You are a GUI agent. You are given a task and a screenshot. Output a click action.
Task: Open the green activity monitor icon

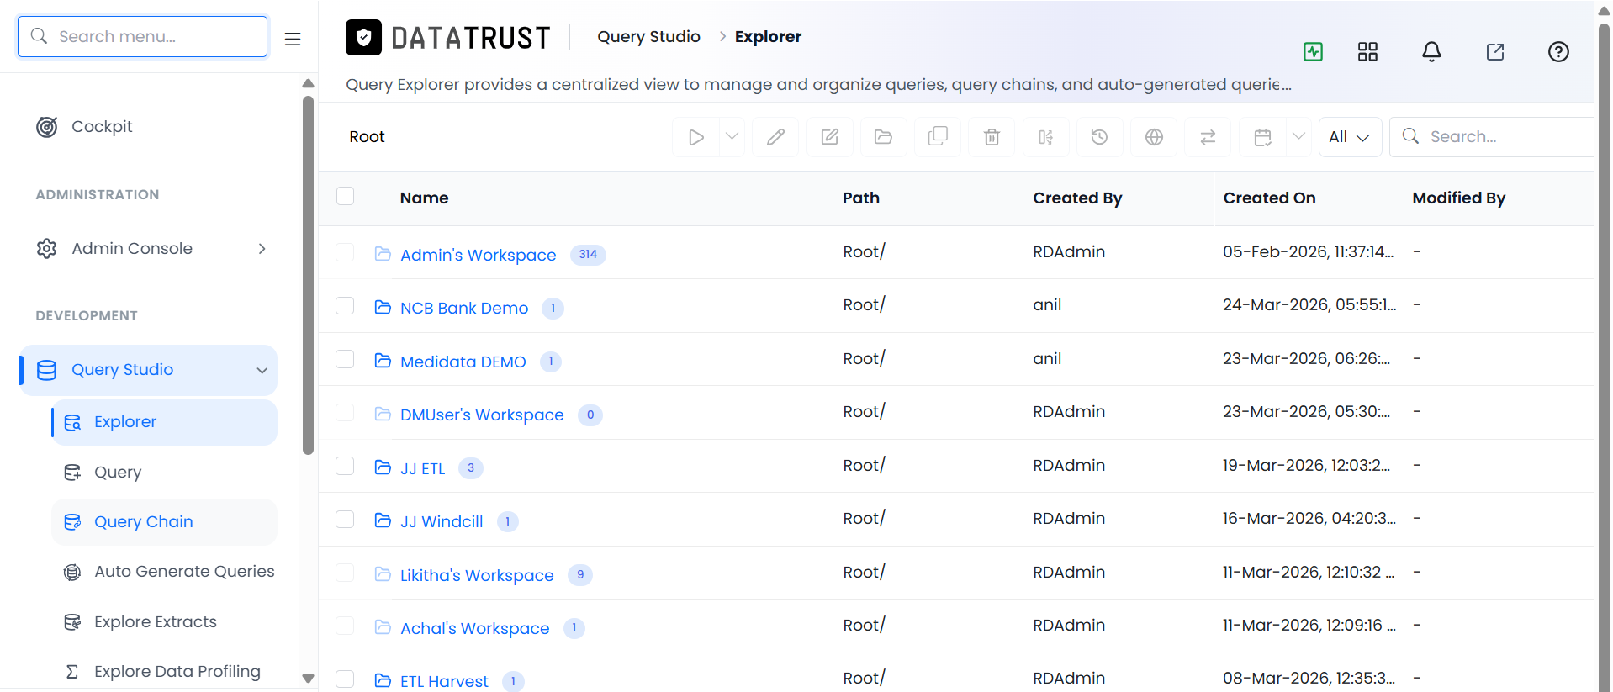(1313, 51)
